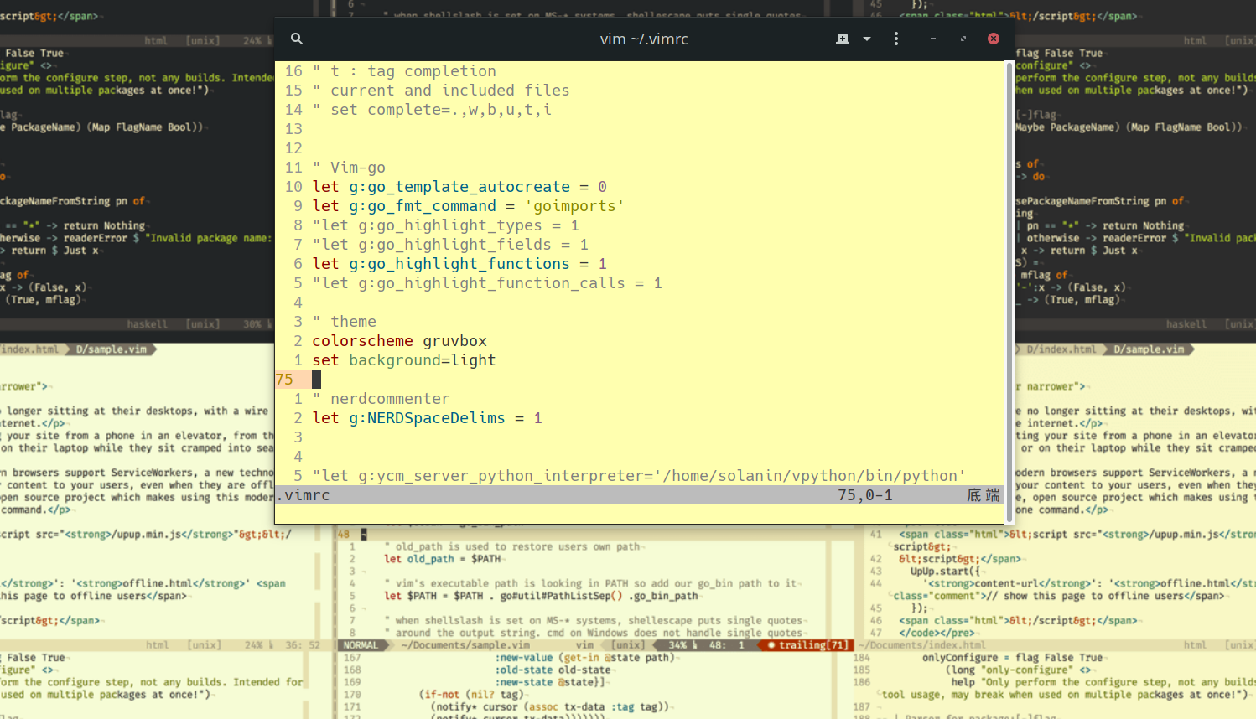Click the '" Vim-go' comment line
The height and width of the screenshot is (719, 1256).
[x=349, y=168]
